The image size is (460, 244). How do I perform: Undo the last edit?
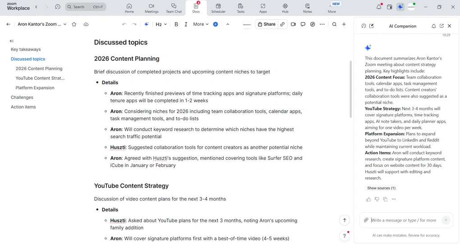pyautogui.click(x=124, y=24)
